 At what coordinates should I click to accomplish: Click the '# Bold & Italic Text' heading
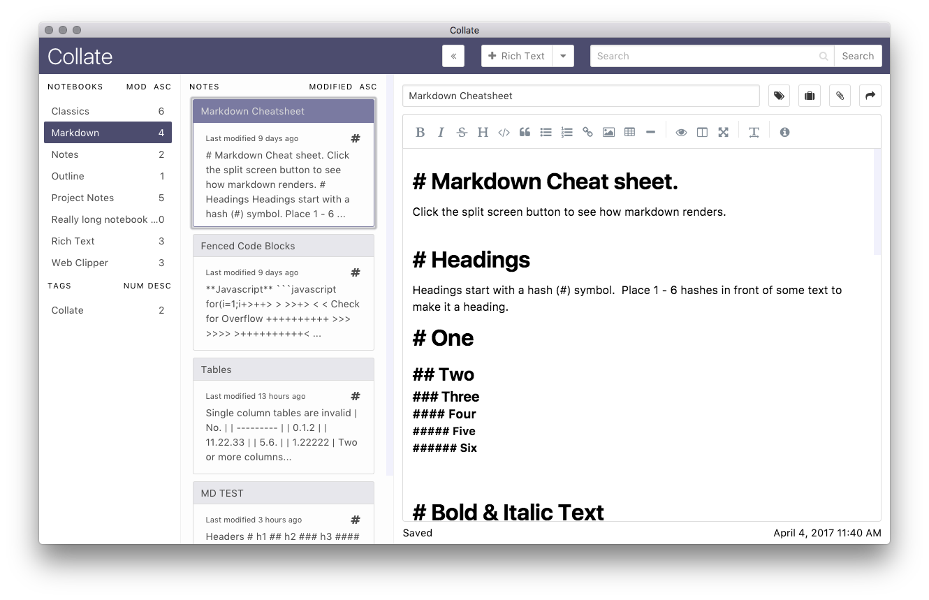click(509, 512)
